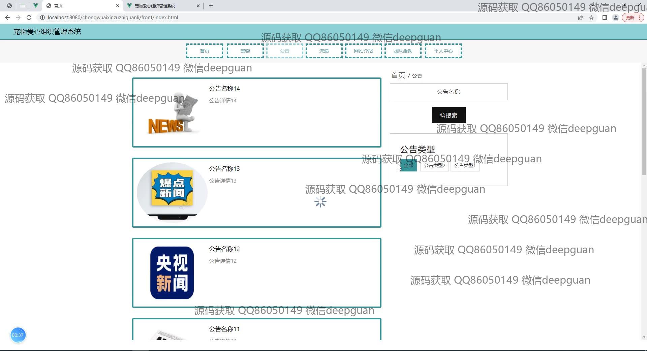The image size is (647, 351).
Task: Open the 网站介绍 navigation menu item
Action: click(x=364, y=51)
